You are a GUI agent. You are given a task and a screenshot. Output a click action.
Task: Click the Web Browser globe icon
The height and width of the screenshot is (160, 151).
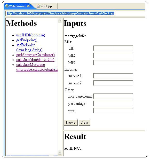click(x=7, y=6)
